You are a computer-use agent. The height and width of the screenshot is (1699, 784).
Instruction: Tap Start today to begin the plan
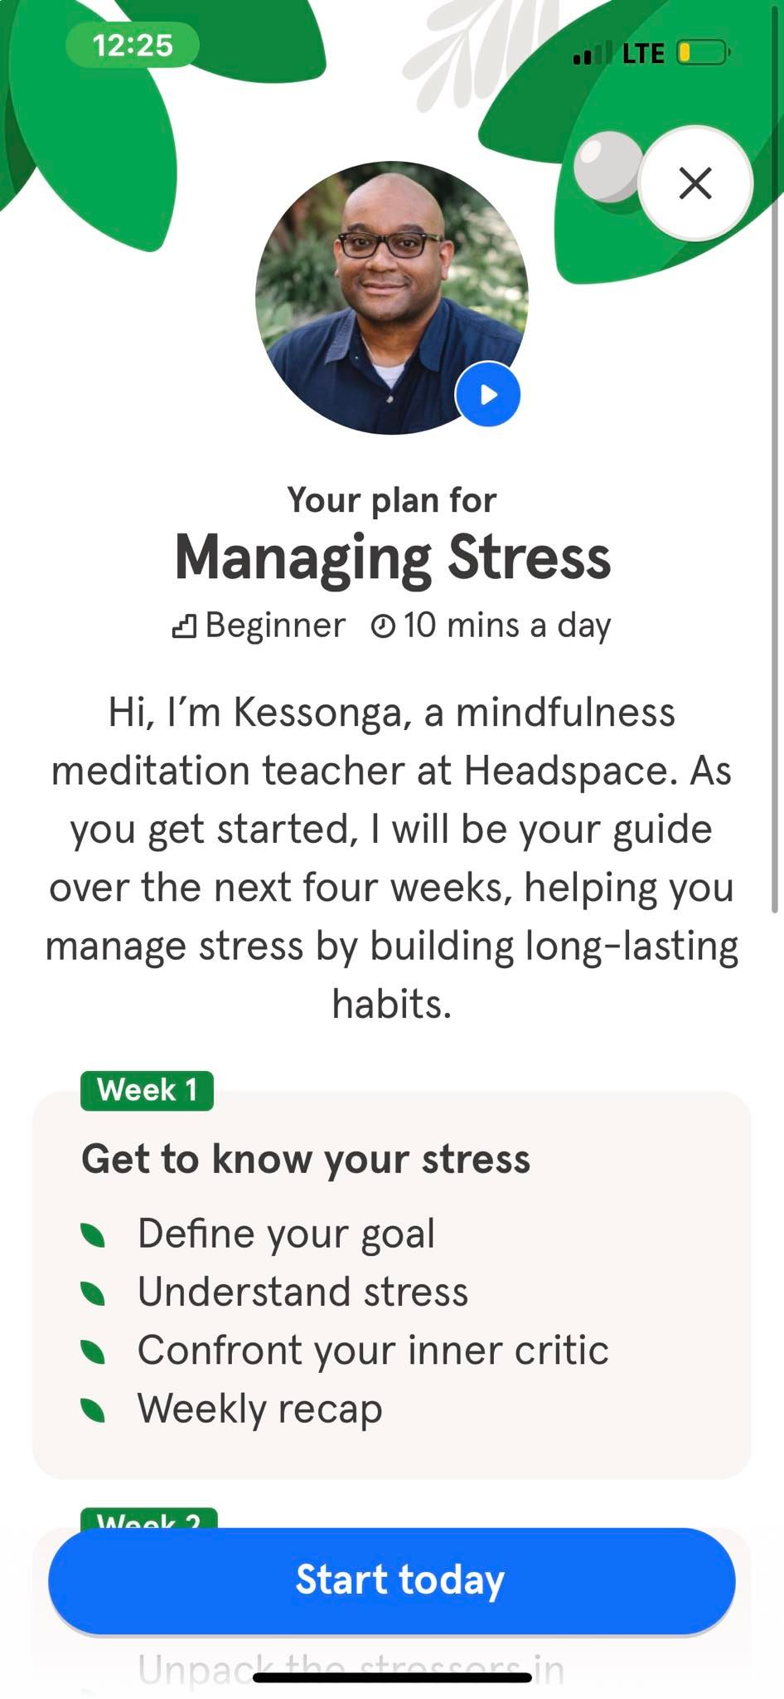click(392, 1580)
